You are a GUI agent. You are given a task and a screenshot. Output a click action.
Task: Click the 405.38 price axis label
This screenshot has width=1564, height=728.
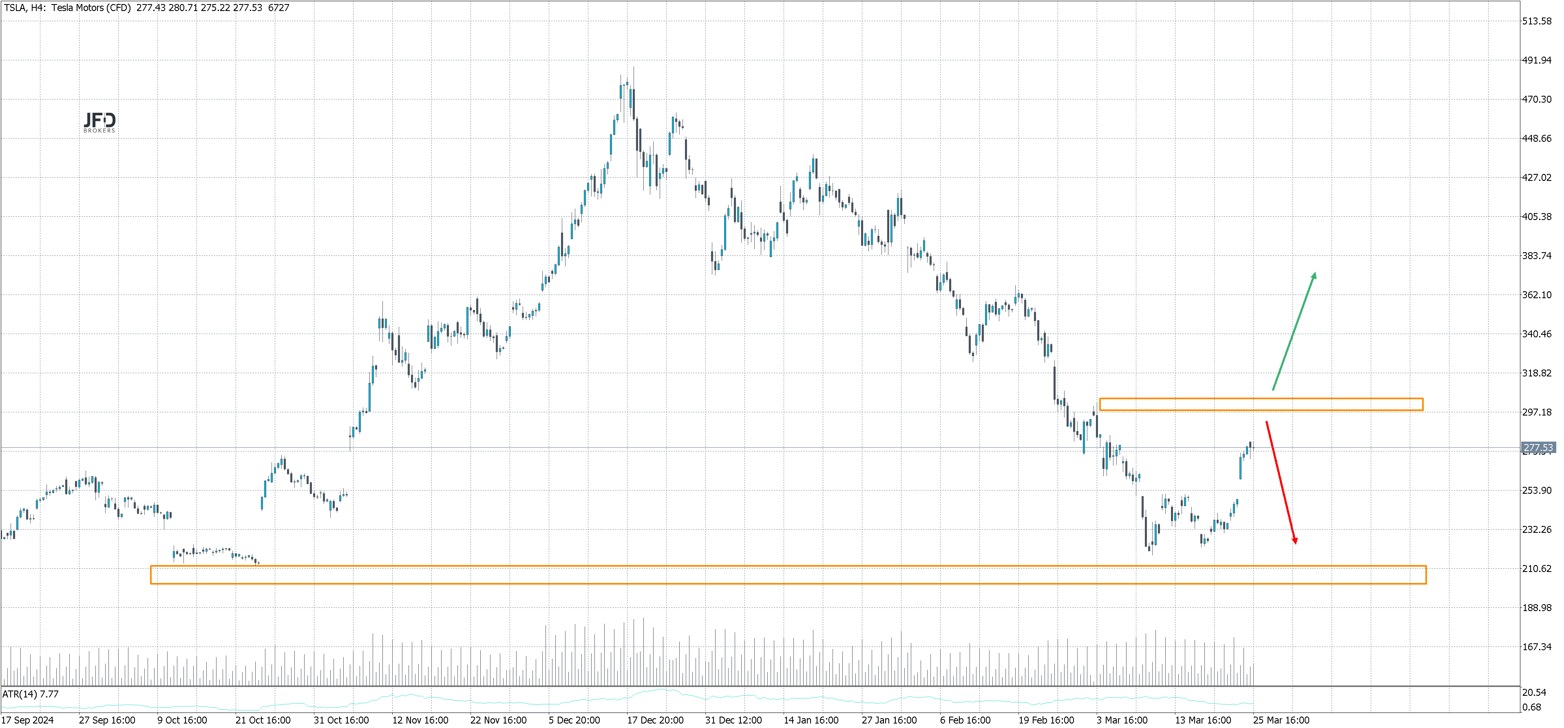point(1536,217)
